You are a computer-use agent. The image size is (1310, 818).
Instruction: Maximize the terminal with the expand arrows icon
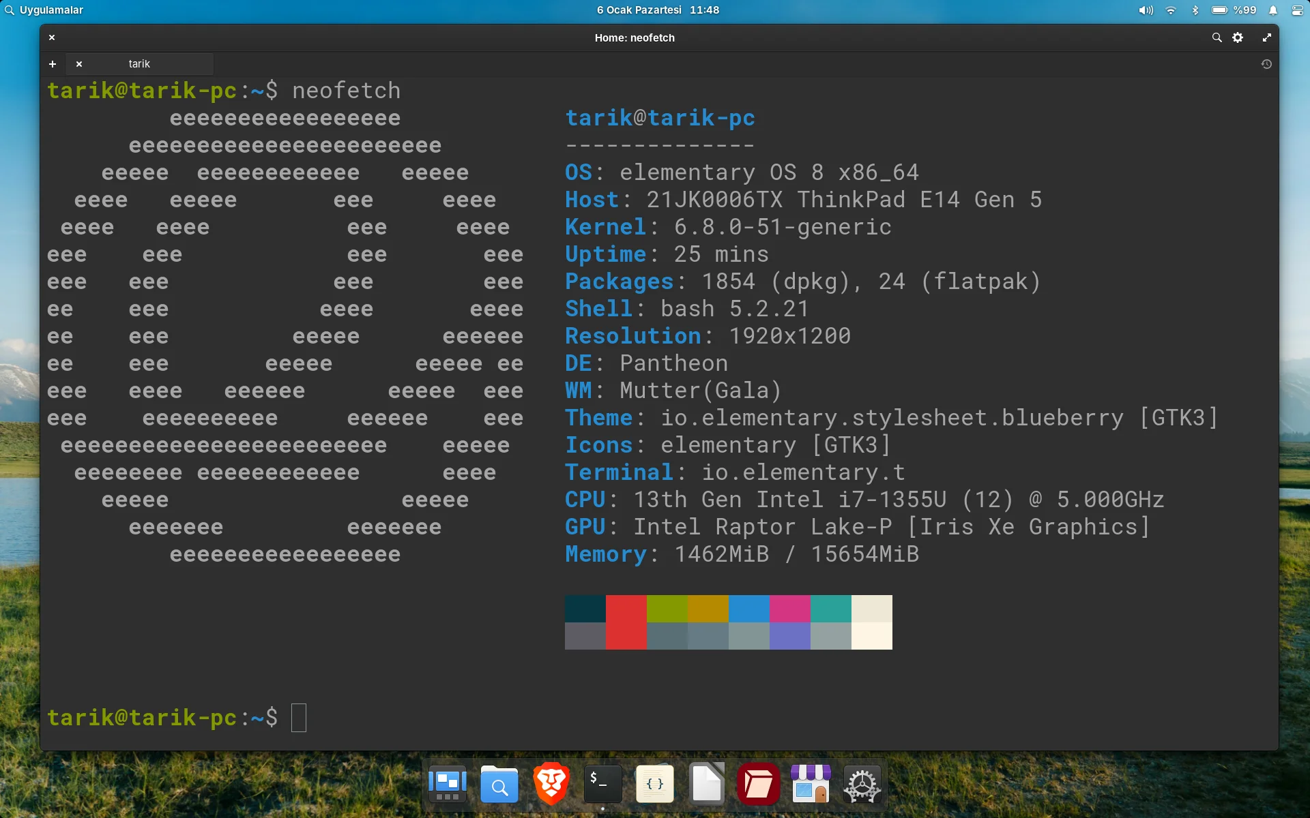pyautogui.click(x=1266, y=37)
